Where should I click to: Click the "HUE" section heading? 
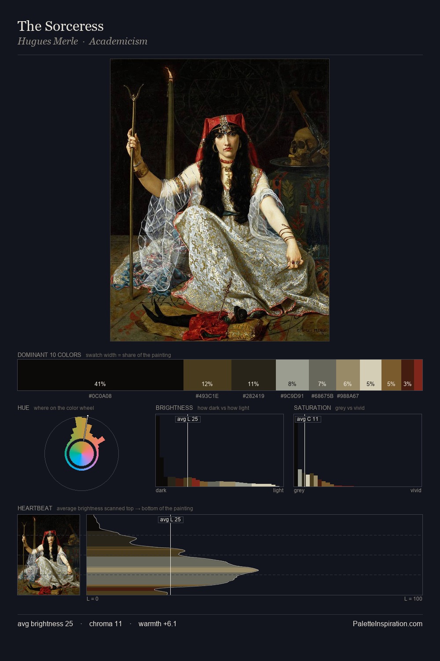[x=23, y=408]
